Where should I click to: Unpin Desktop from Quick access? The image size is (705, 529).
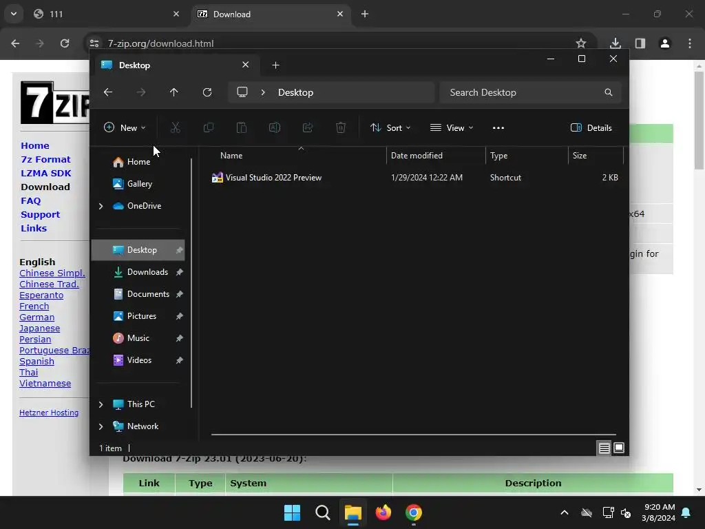point(180,250)
